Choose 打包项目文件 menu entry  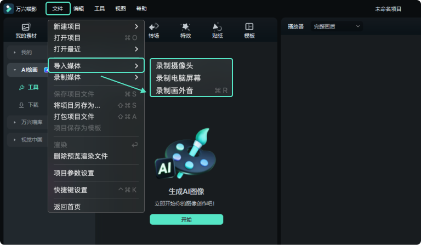click(x=96, y=117)
